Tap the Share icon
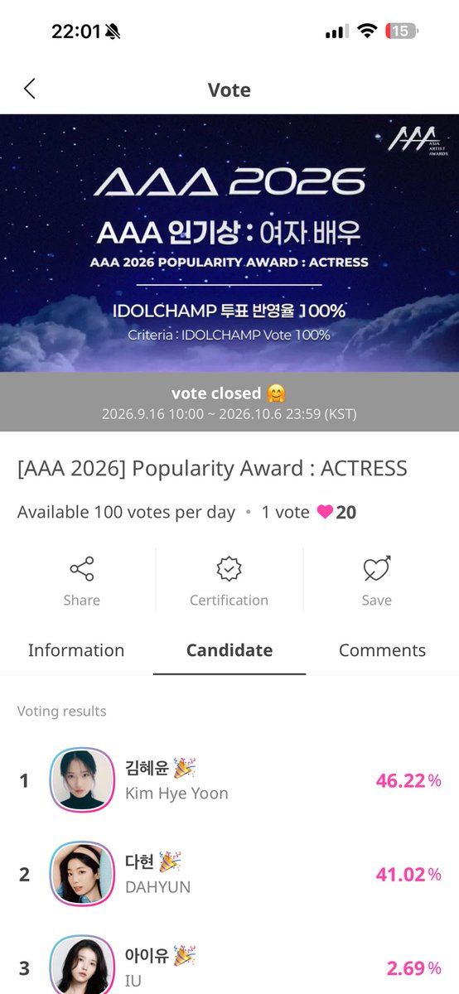 (81, 569)
